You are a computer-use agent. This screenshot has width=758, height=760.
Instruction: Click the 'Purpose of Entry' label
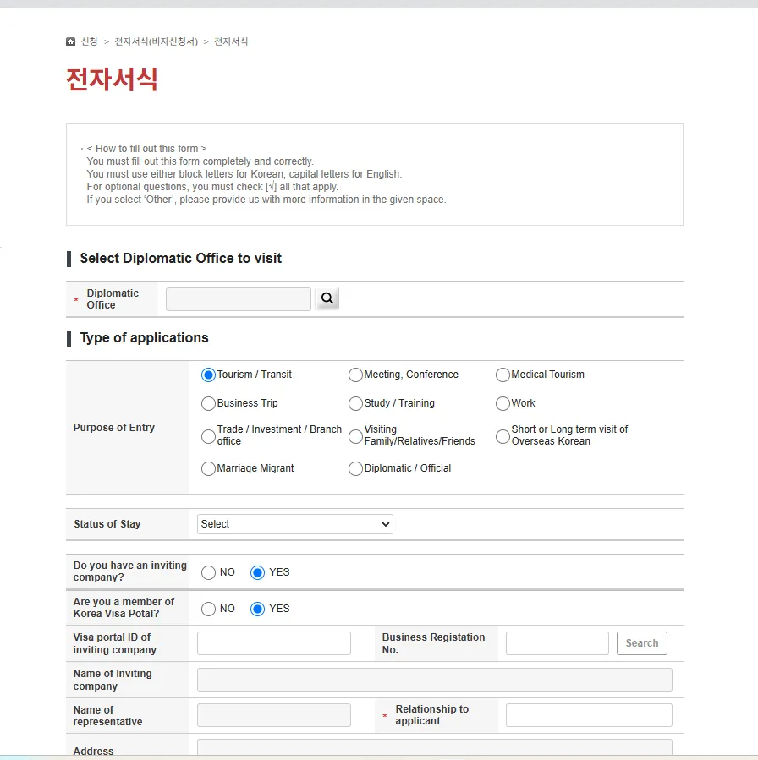click(114, 428)
